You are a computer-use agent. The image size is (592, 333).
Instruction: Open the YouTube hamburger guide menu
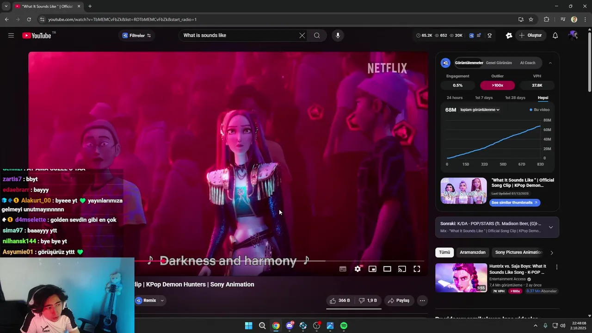[11, 36]
